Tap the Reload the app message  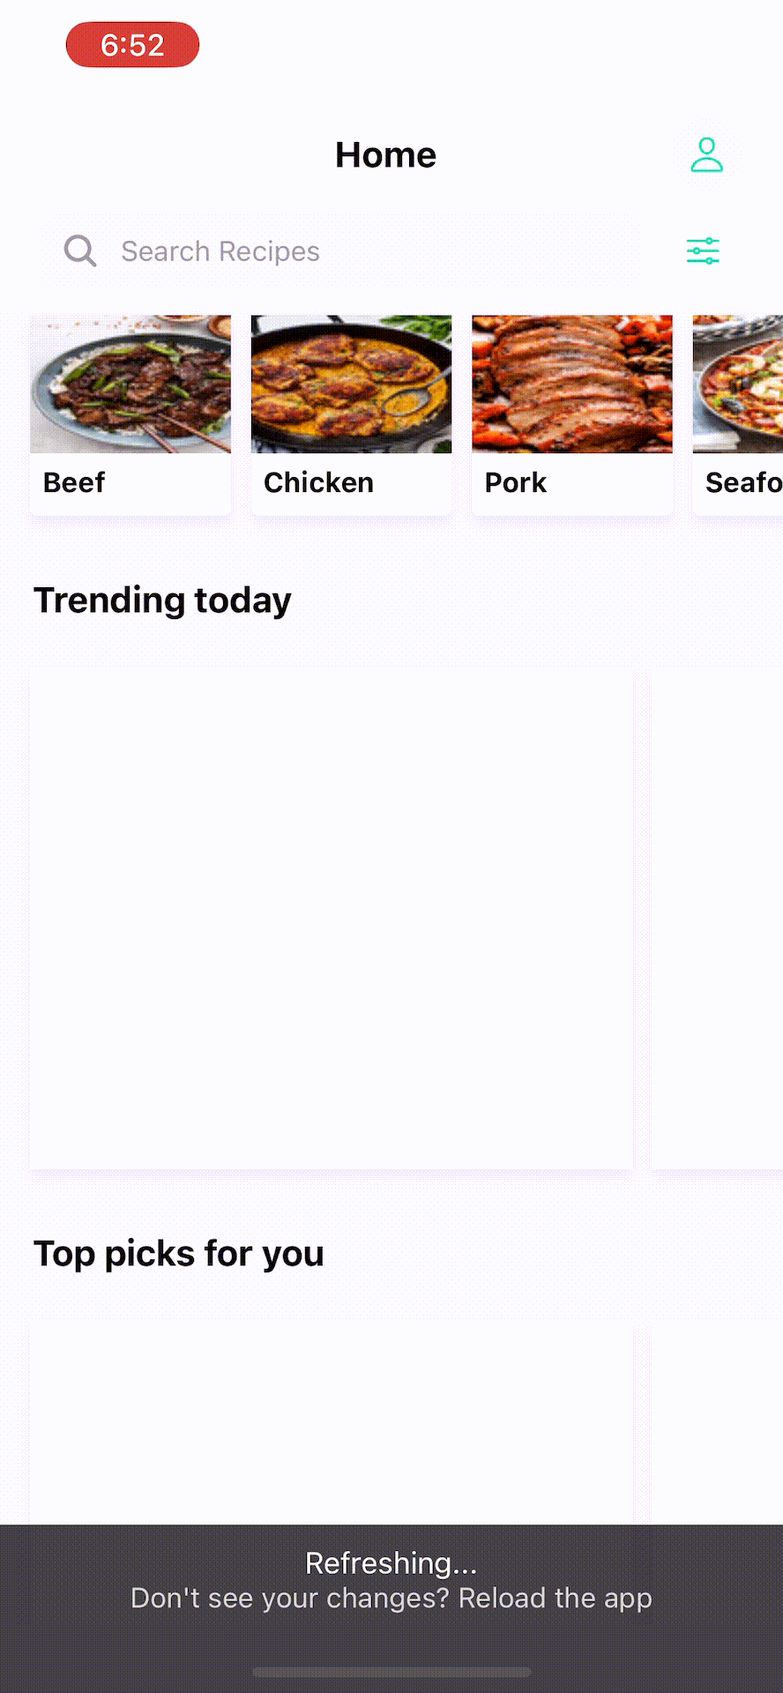(391, 1598)
